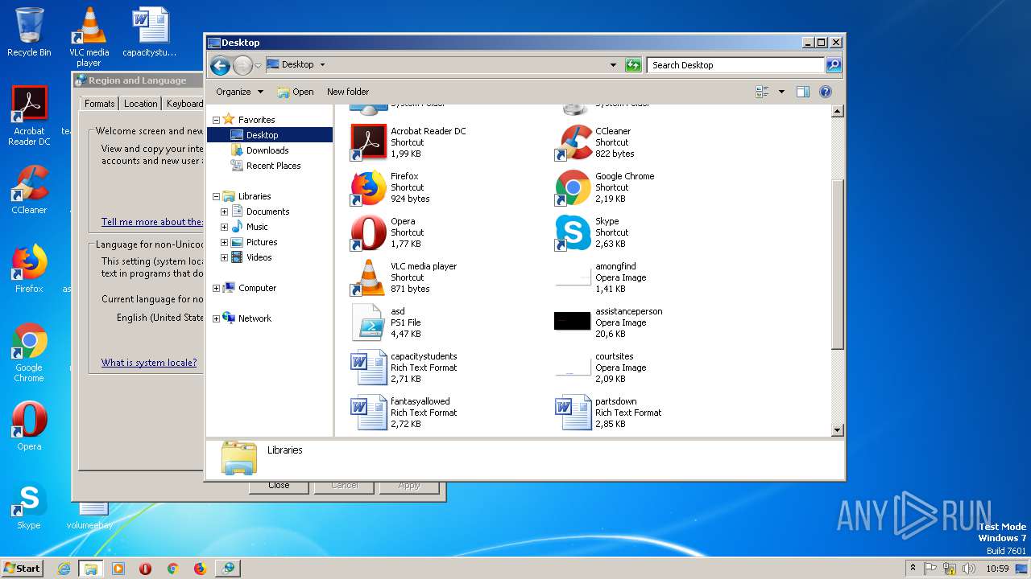Click Close button in Region and Language dialog

coord(279,485)
